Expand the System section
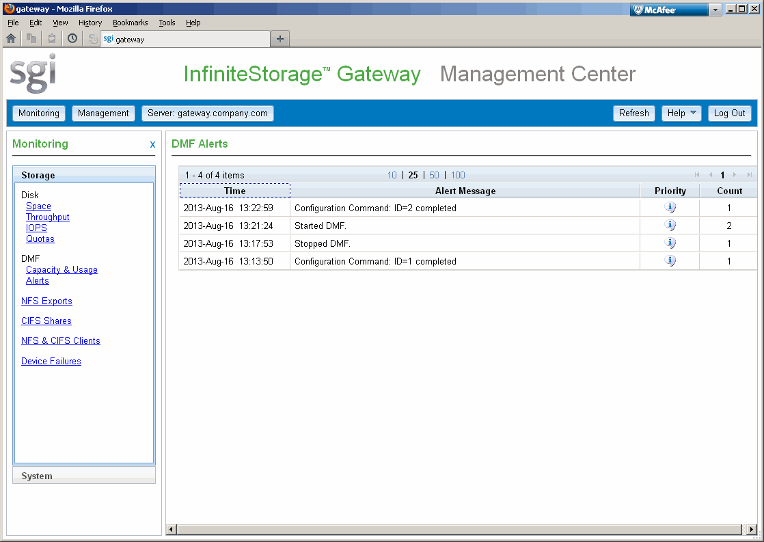764x542 pixels. point(84,476)
